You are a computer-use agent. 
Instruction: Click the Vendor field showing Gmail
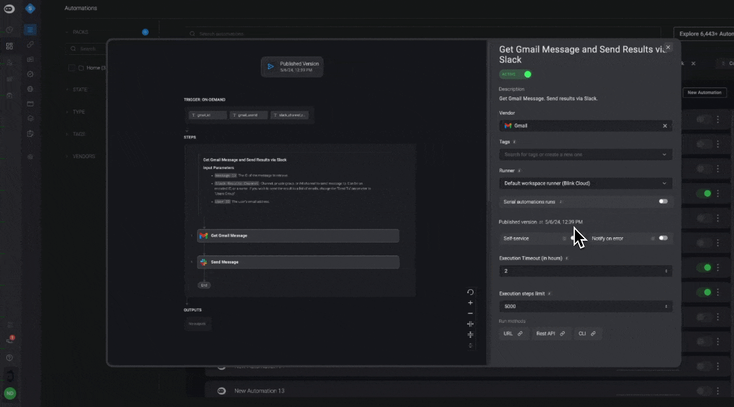pyautogui.click(x=586, y=125)
